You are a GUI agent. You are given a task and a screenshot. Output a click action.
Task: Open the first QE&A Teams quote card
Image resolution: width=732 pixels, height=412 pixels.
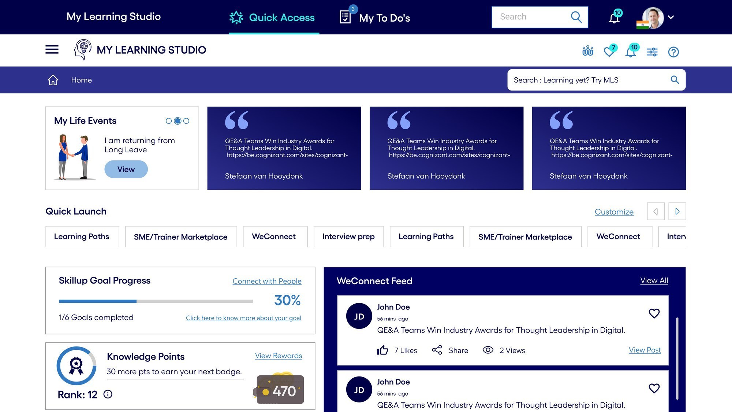tap(284, 148)
